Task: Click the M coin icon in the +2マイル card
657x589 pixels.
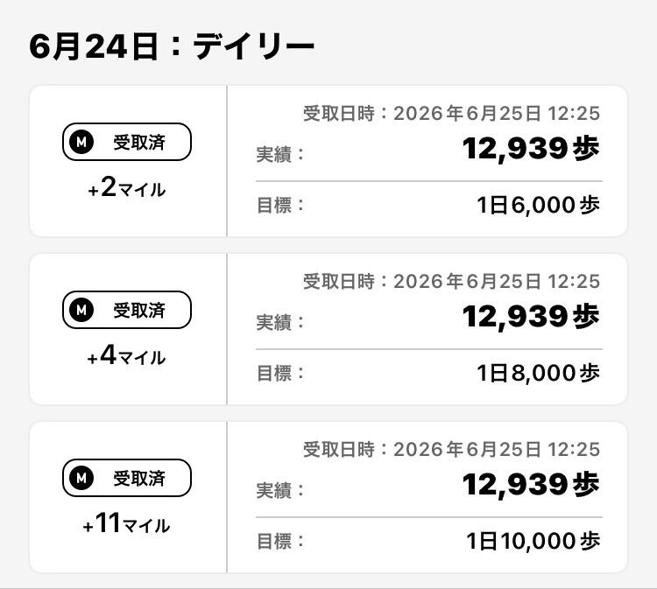Action: (81, 142)
